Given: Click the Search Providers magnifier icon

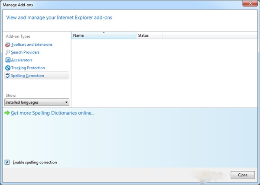Looking at the screenshot, I should [x=8, y=52].
